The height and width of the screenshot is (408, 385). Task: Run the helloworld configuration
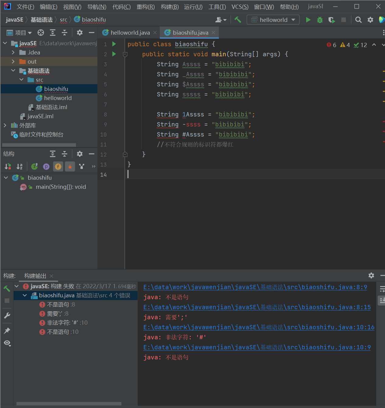click(308, 19)
